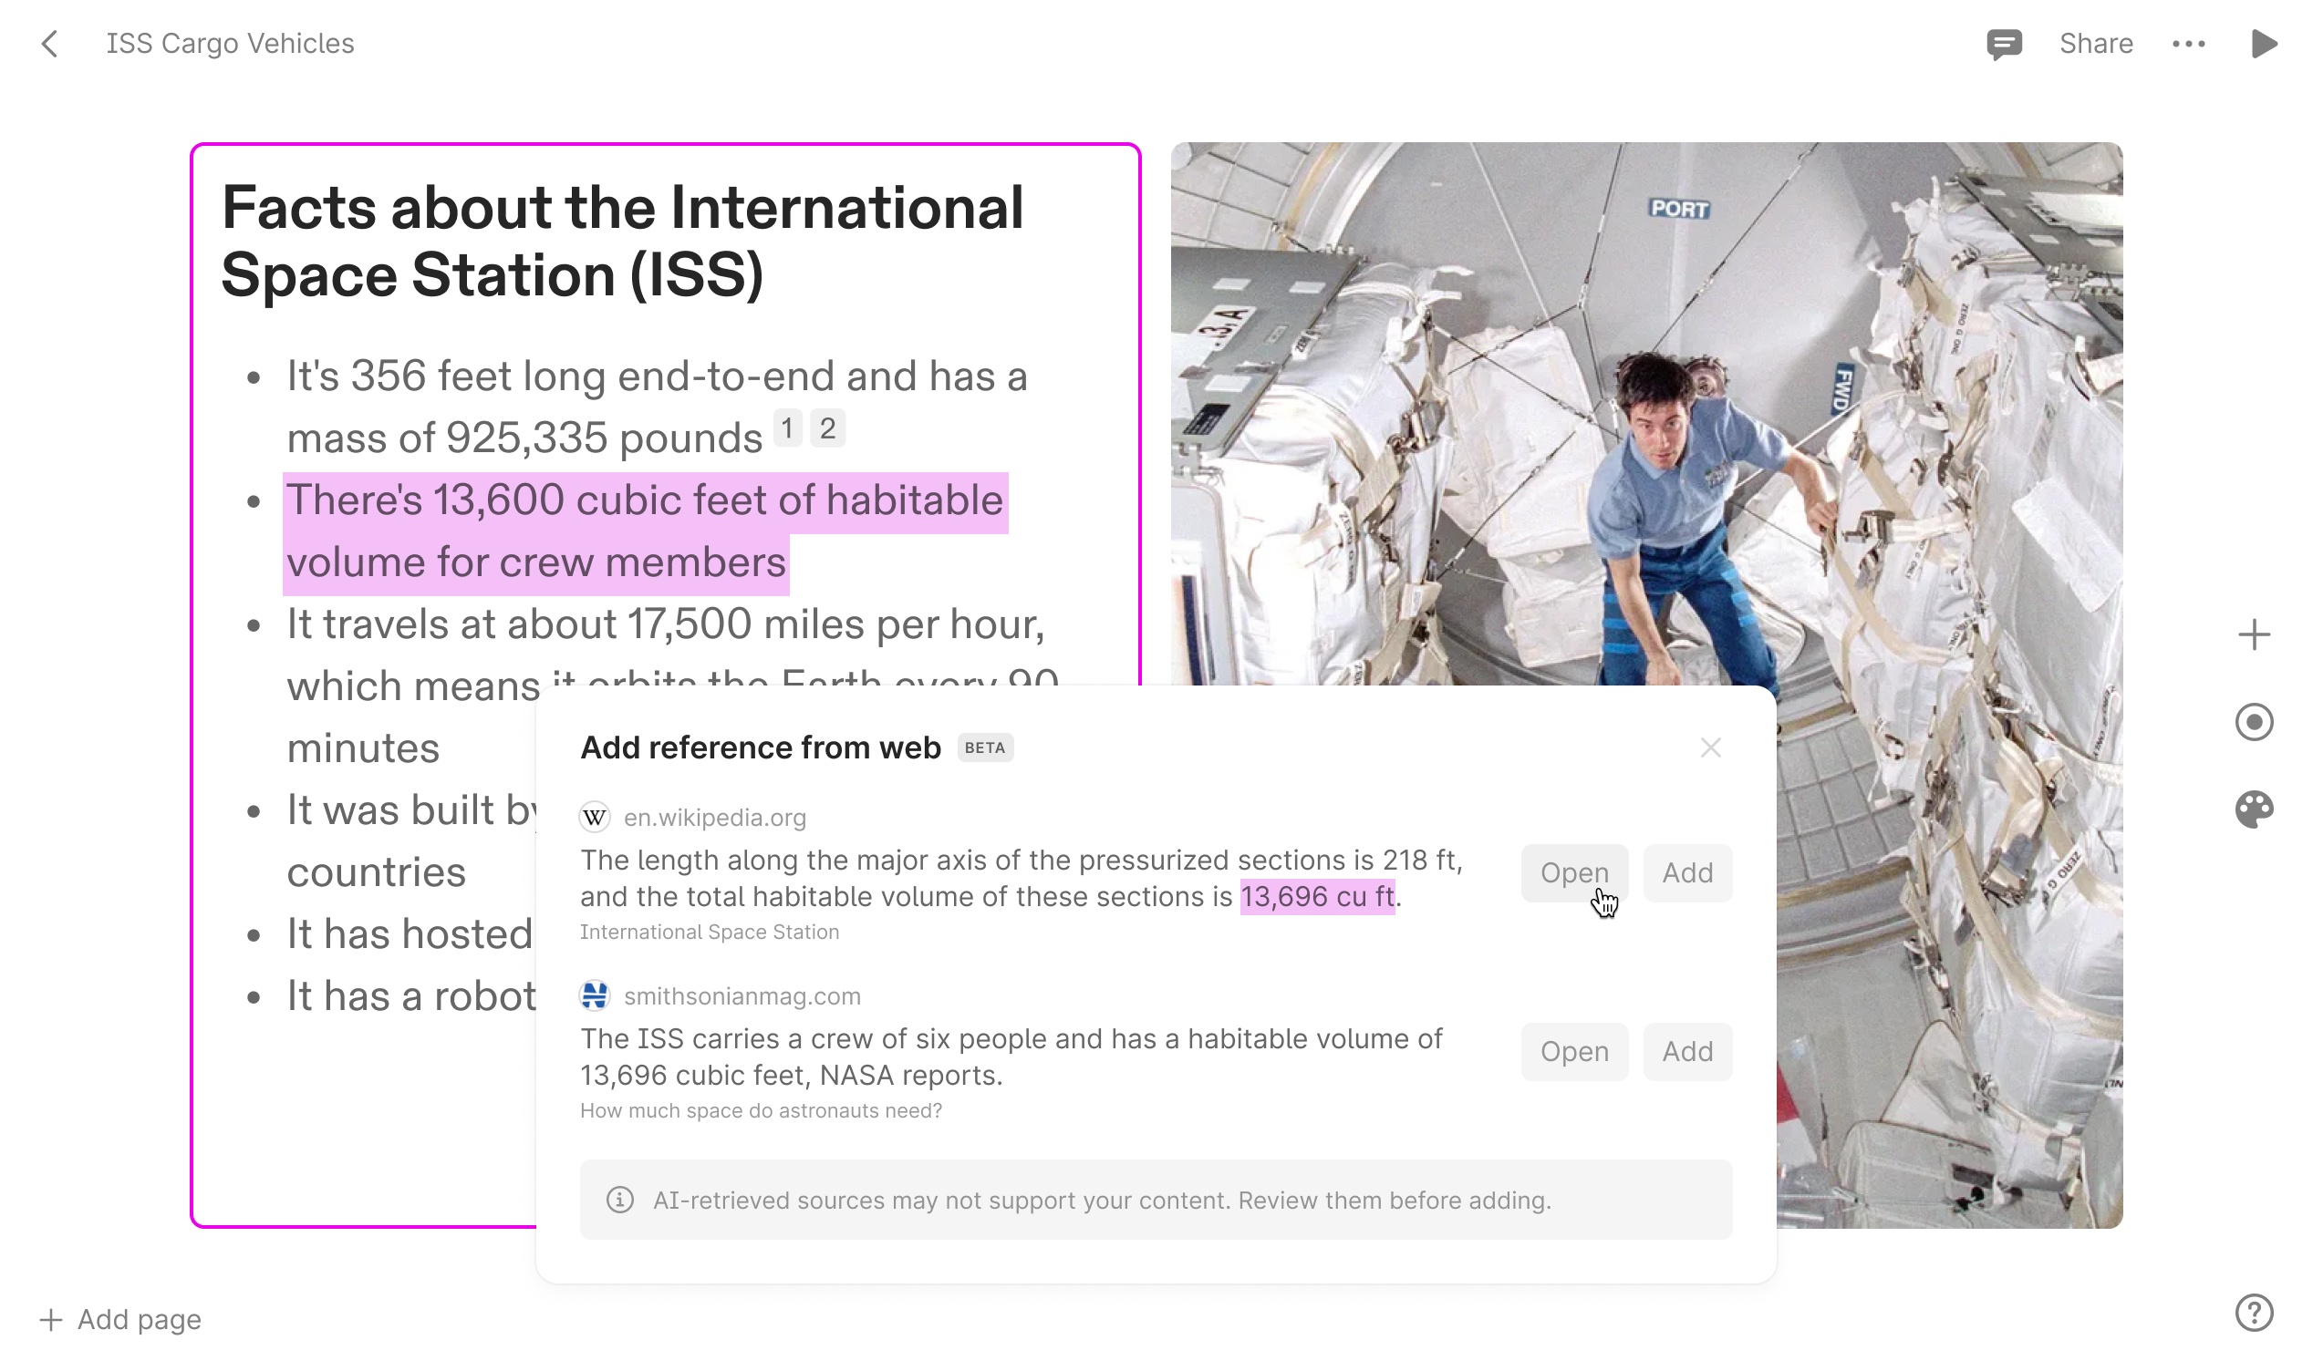Click citation number 2
2313x1371 pixels.
(x=827, y=428)
